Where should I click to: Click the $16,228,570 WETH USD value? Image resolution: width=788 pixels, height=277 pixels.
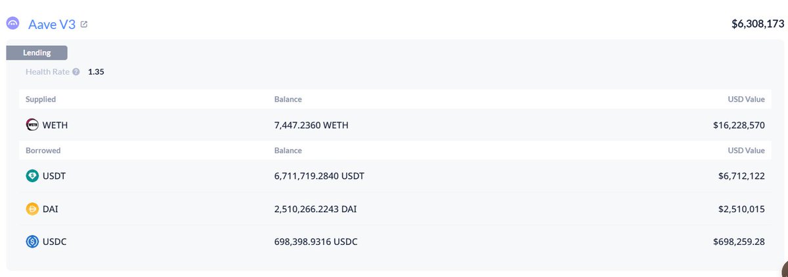click(x=738, y=125)
